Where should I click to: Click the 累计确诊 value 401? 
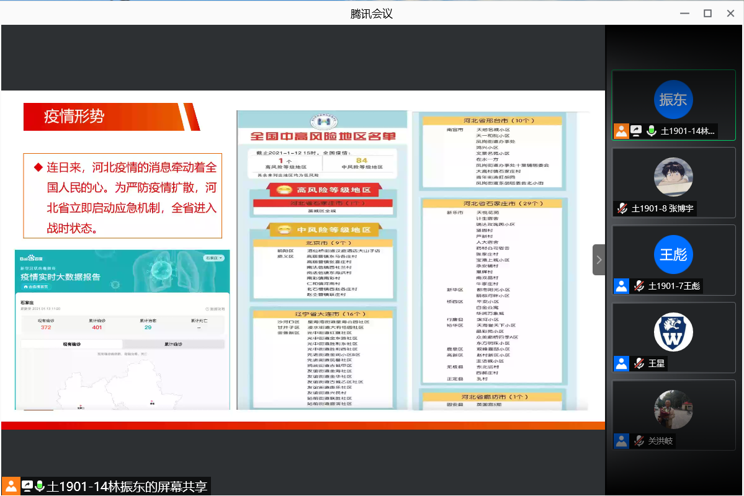(97, 327)
